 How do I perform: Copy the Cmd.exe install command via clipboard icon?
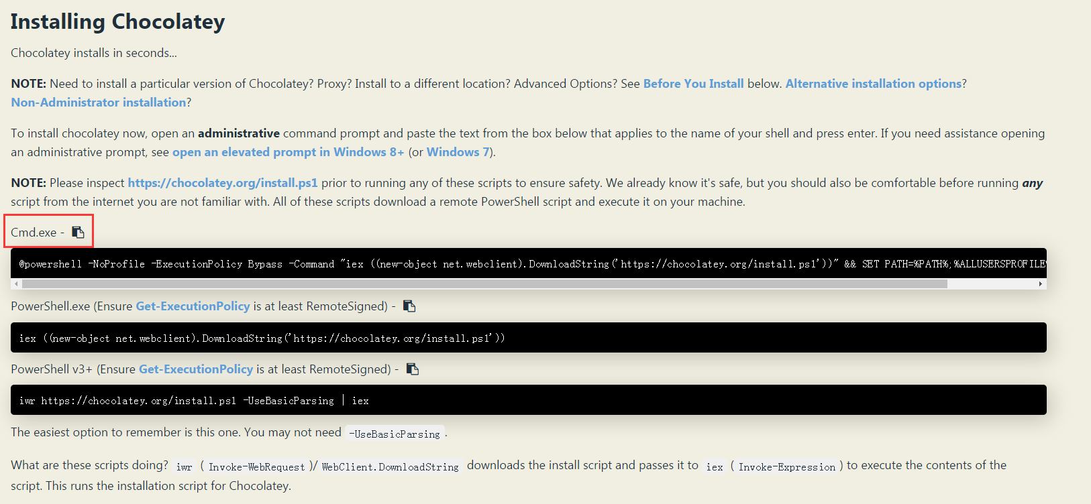coord(78,233)
